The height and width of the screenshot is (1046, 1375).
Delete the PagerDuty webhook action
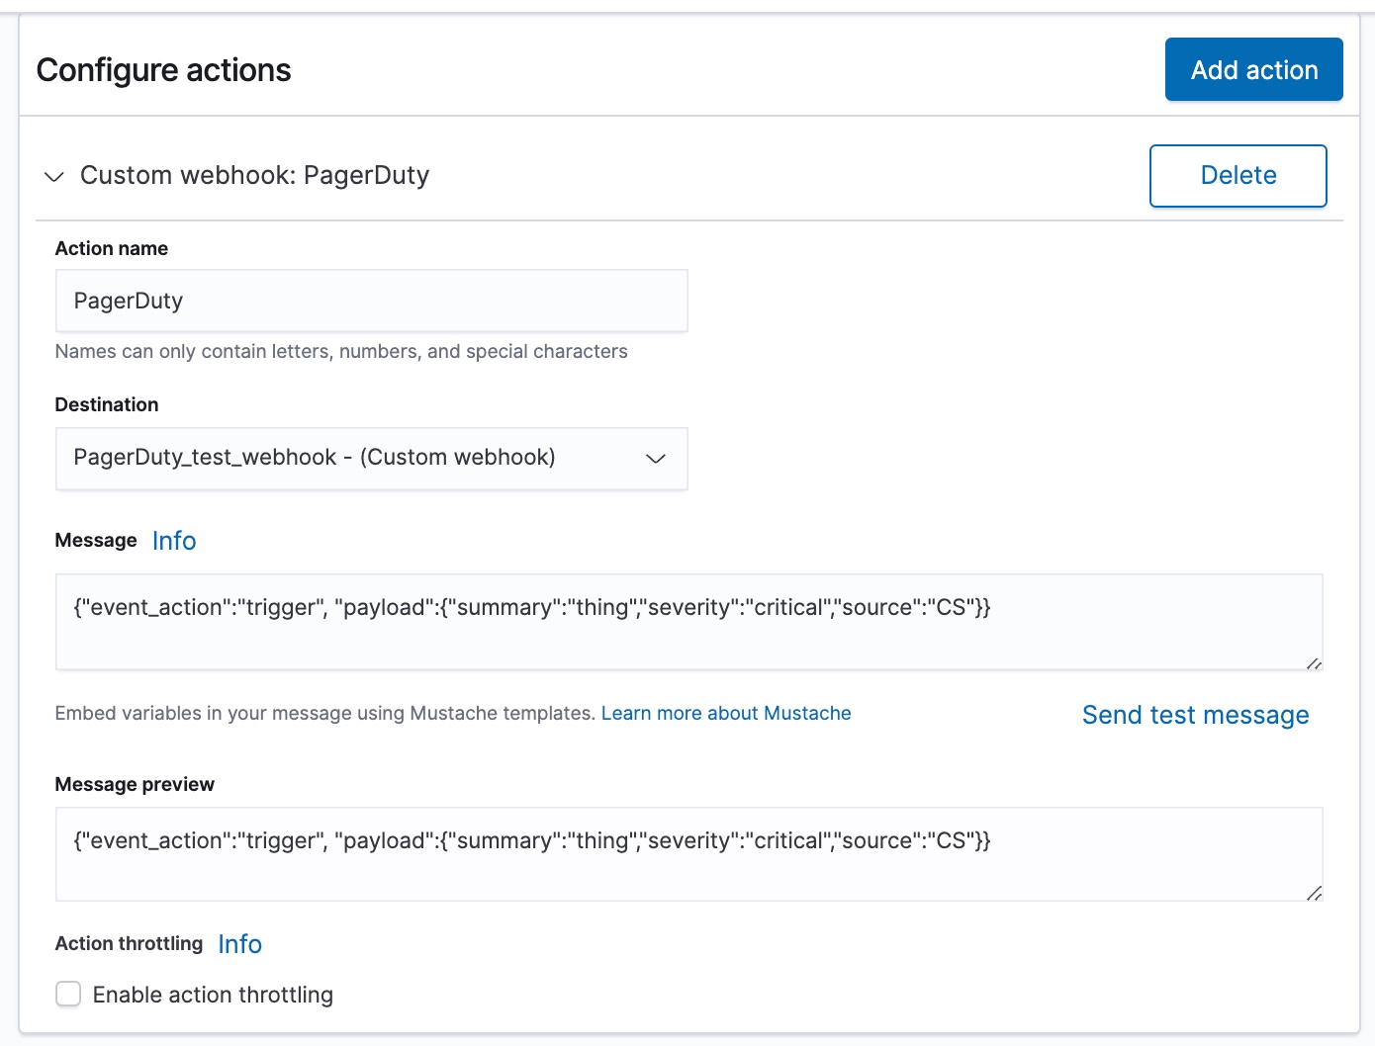click(x=1237, y=176)
